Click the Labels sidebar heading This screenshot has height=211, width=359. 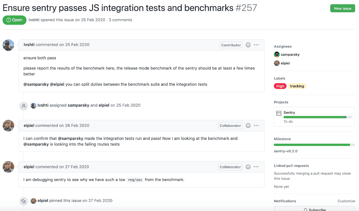(280, 78)
